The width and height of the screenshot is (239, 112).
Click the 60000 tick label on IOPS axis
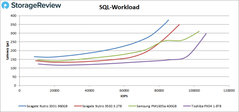click(x=124, y=90)
